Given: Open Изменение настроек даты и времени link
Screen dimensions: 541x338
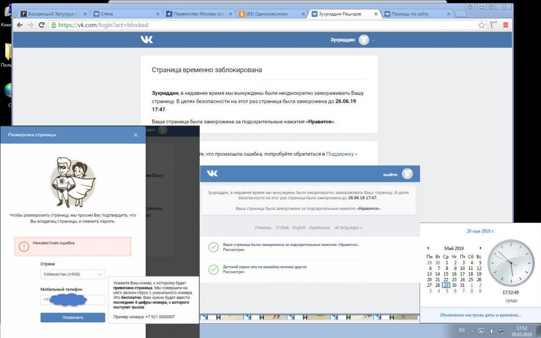Looking at the screenshot, I should coord(480,315).
